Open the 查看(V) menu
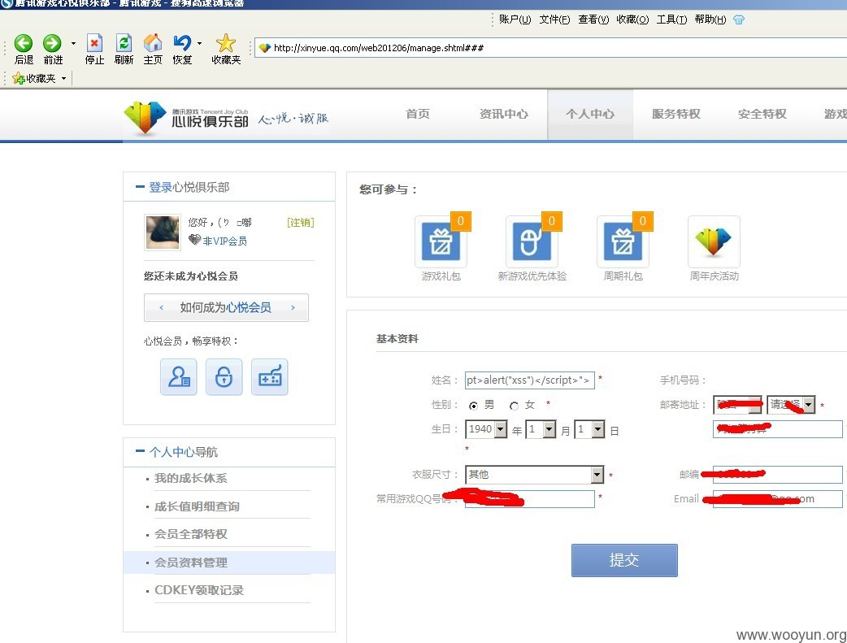Screen dimensions: 847x643 point(593,20)
